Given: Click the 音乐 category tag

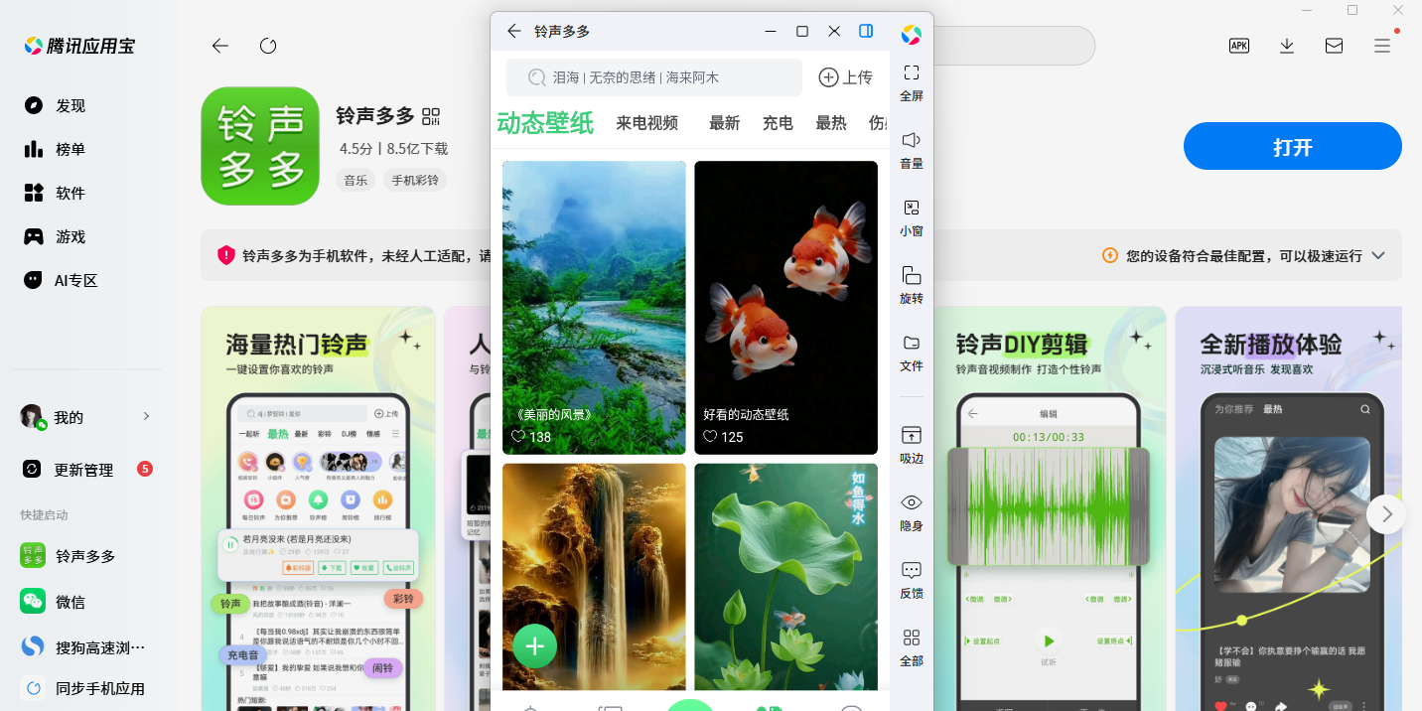Looking at the screenshot, I should 355,180.
